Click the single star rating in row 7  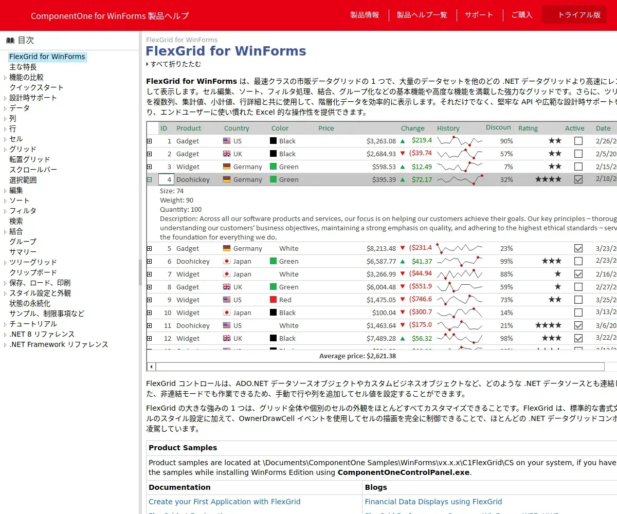point(558,274)
